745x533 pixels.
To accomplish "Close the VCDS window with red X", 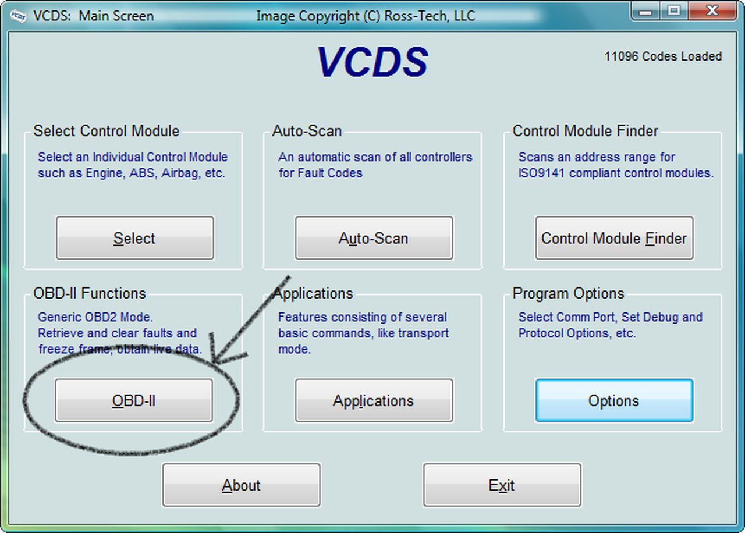I will point(711,12).
